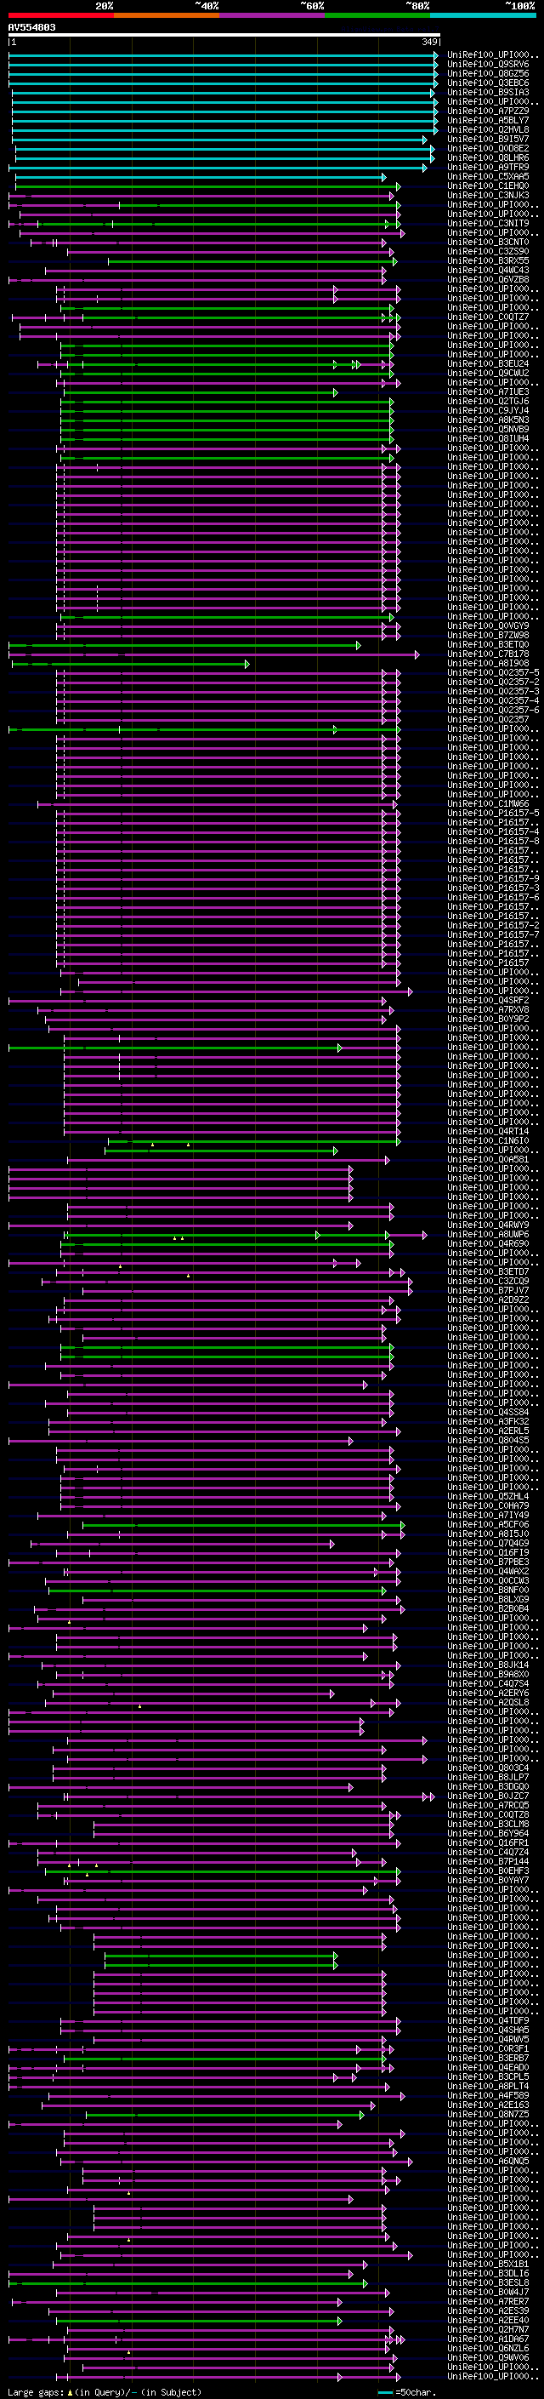Open hit UniRef100_C9JYJ4
Image resolution: width=544 pixels, height=2399 pixels.
tap(488, 411)
